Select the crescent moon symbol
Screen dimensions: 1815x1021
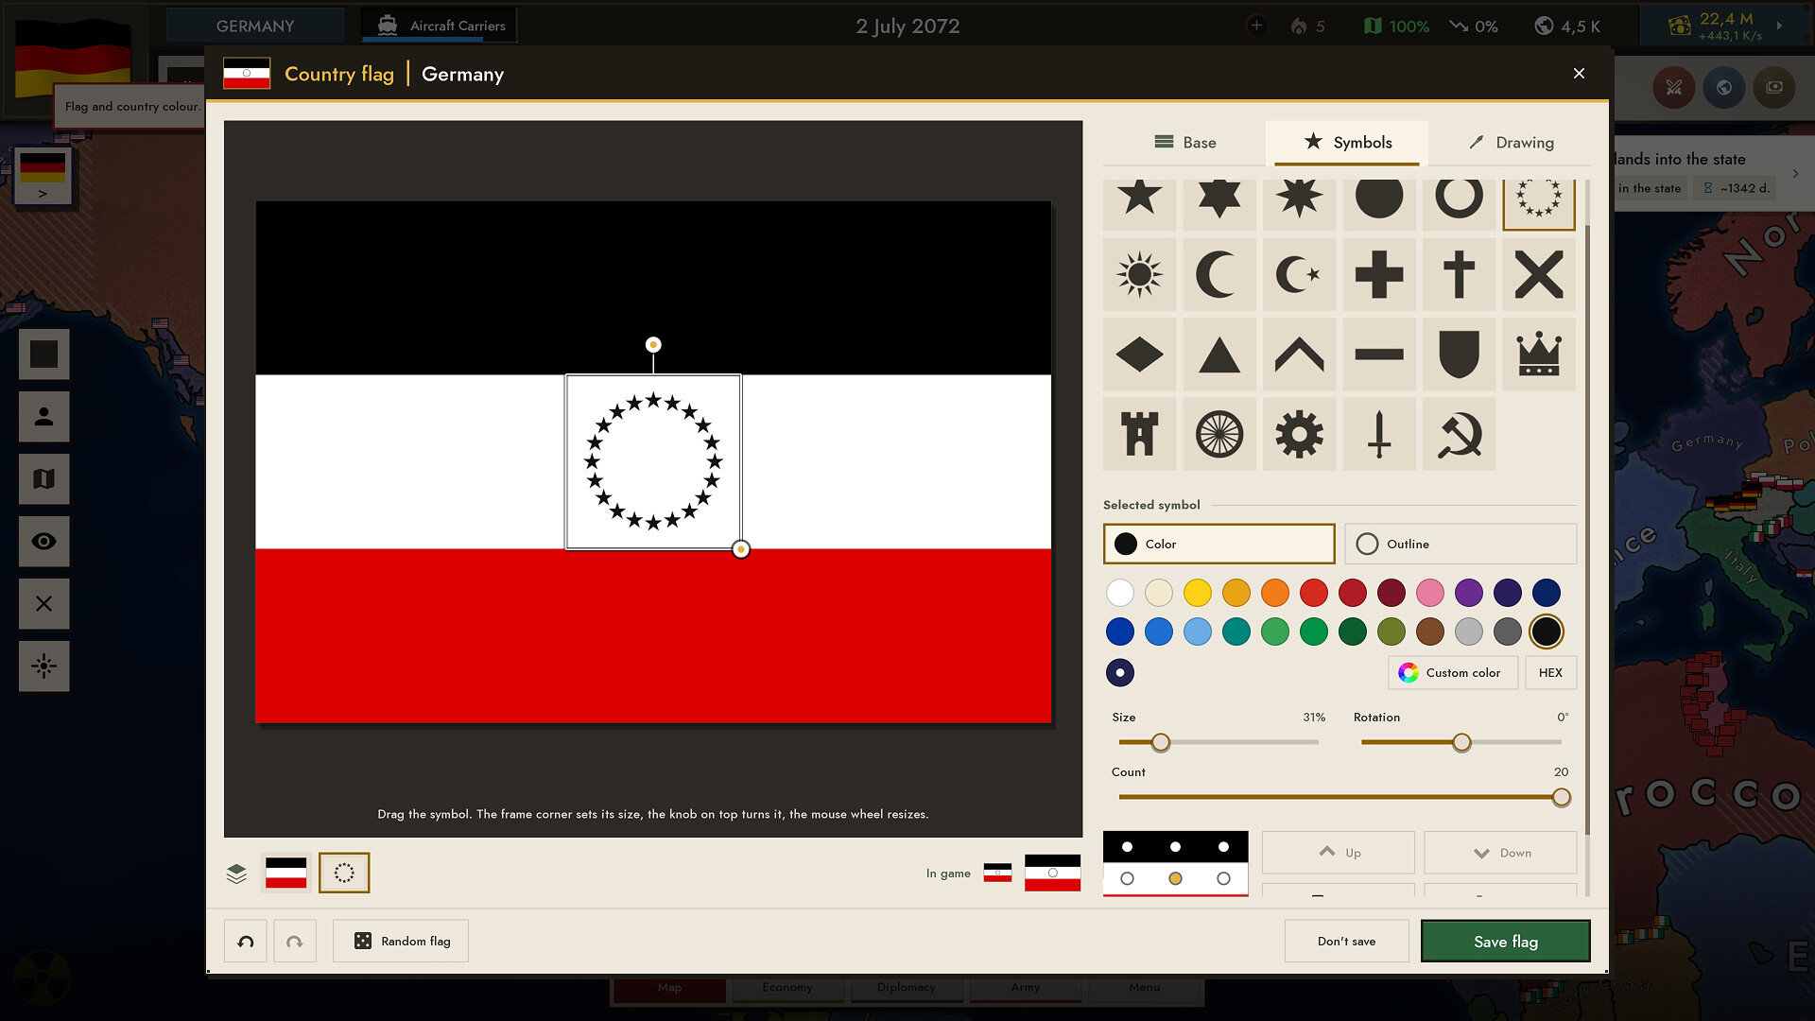pos(1219,275)
